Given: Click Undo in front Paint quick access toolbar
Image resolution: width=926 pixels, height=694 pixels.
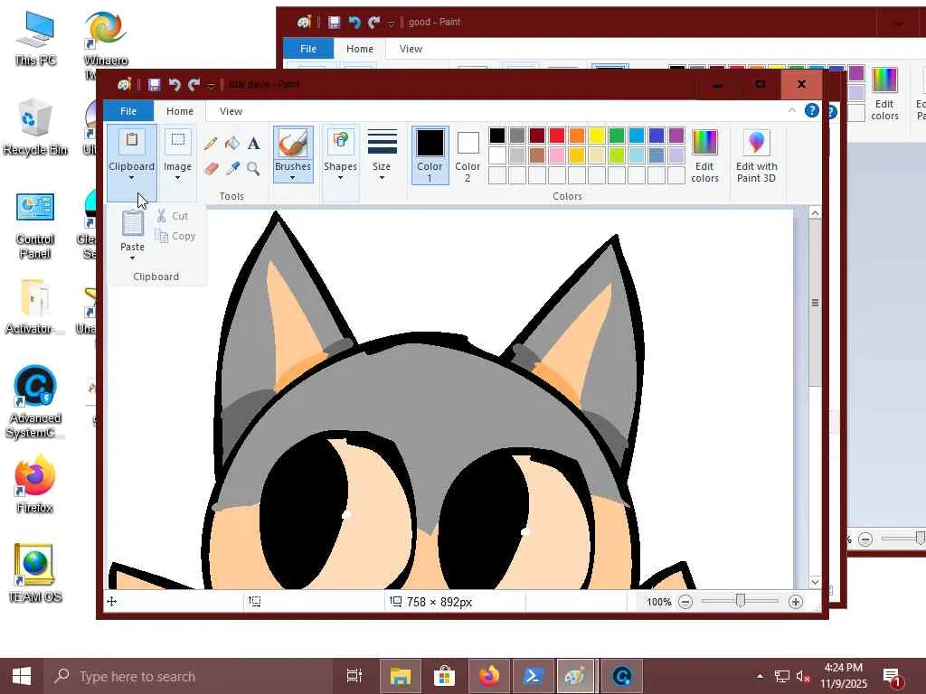Looking at the screenshot, I should (175, 85).
